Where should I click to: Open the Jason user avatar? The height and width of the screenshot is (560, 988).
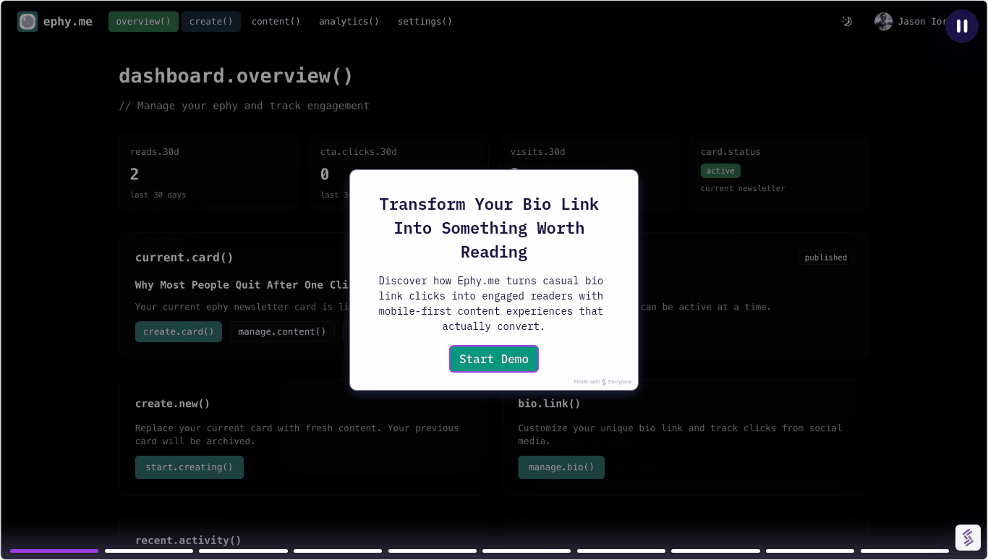[x=883, y=22]
